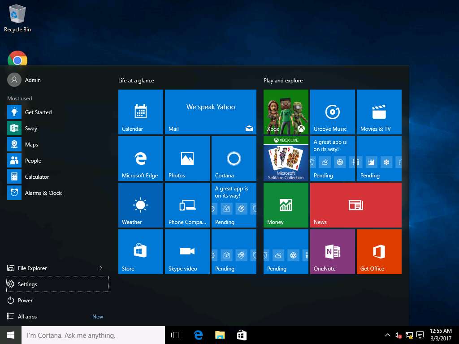Open the Movies & TV tile
The width and height of the screenshot is (459, 344).
[x=379, y=112]
